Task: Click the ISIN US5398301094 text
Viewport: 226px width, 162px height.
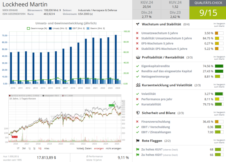Action: click(x=14, y=14)
